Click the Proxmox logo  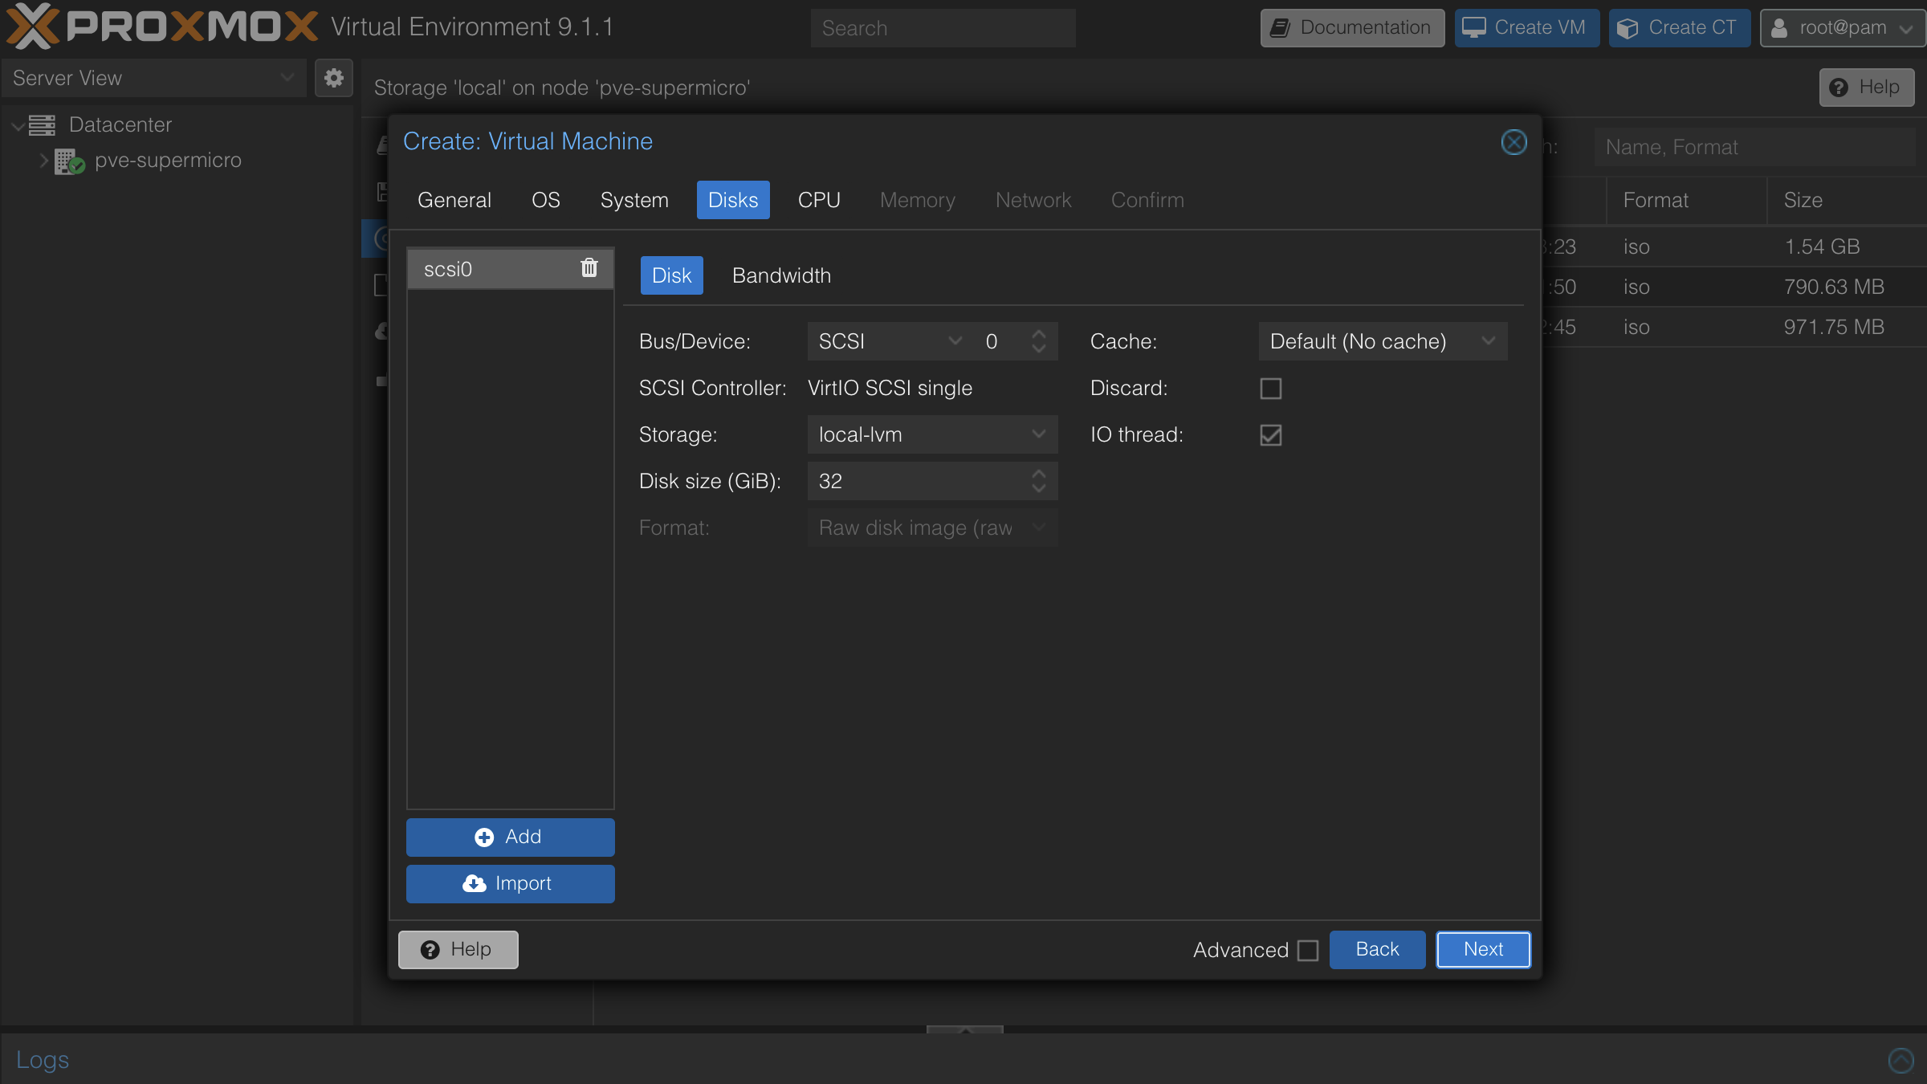click(x=161, y=26)
